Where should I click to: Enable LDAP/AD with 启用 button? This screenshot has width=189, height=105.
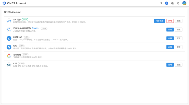coord(170,38)
